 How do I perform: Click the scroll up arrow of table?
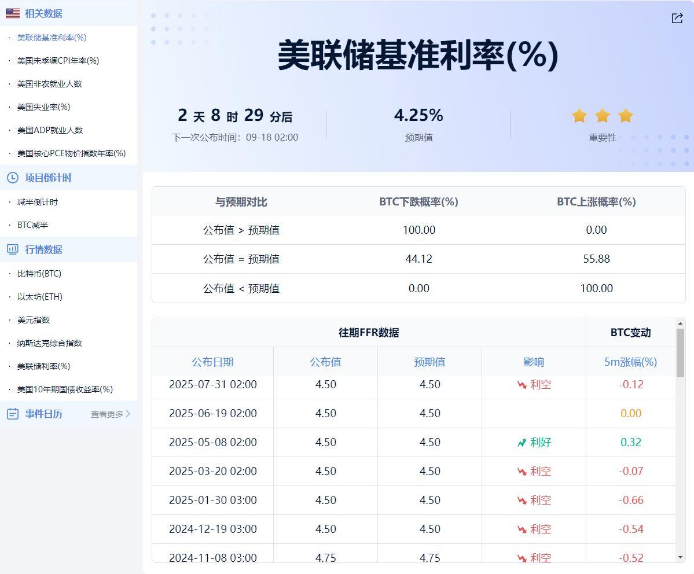tap(680, 324)
